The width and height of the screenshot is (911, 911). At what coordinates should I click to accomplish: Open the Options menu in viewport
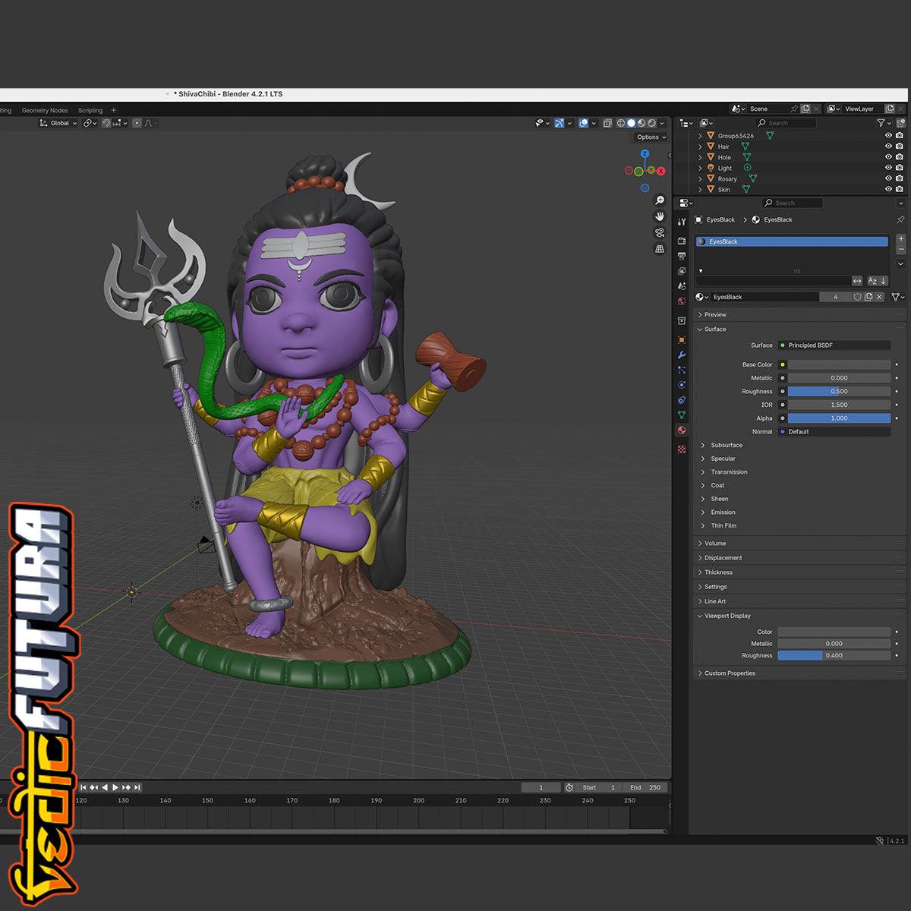click(651, 137)
